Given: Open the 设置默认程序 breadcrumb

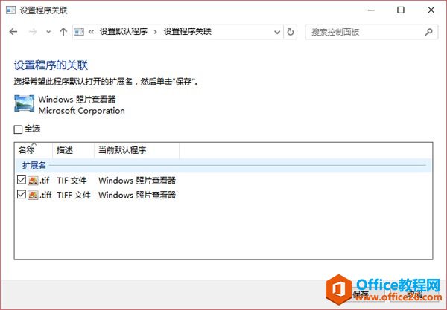Looking at the screenshot, I should [x=124, y=31].
